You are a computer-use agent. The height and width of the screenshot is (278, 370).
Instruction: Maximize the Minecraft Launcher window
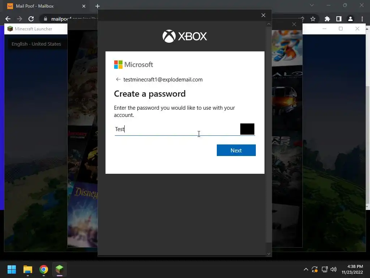coord(341,29)
